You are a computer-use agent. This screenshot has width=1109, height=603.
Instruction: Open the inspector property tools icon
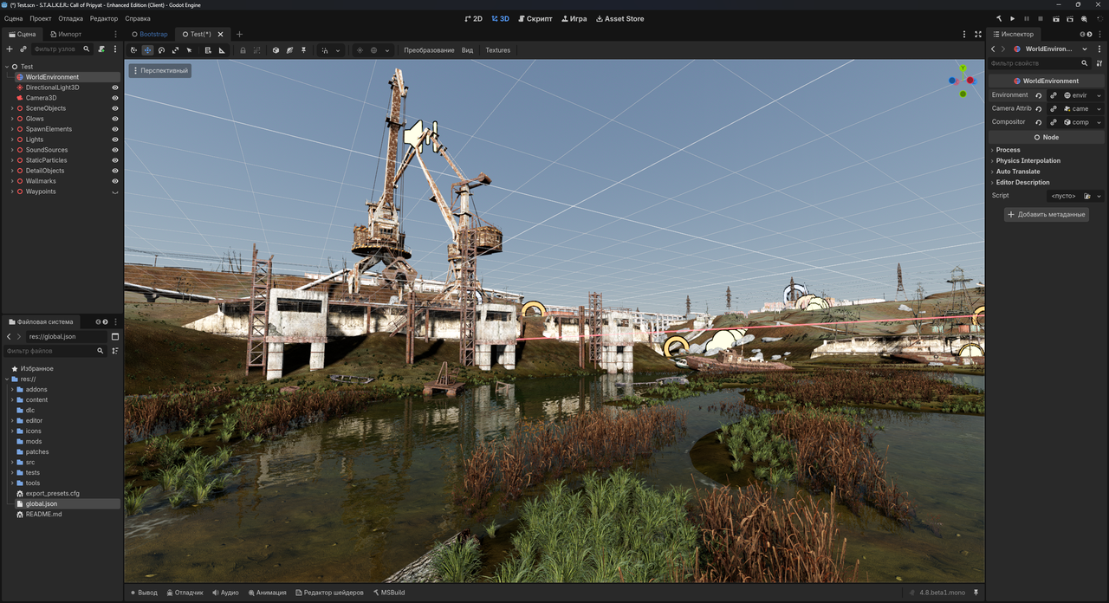click(1099, 63)
